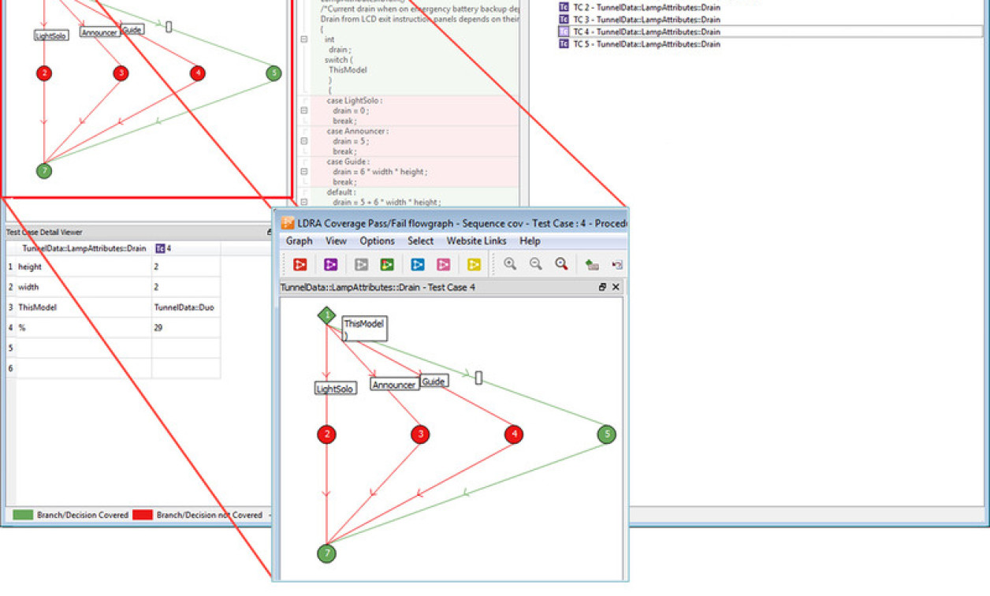Screen dimensions: 990x596
Task: Collapse the switch block in the source code
Action: [304, 38]
